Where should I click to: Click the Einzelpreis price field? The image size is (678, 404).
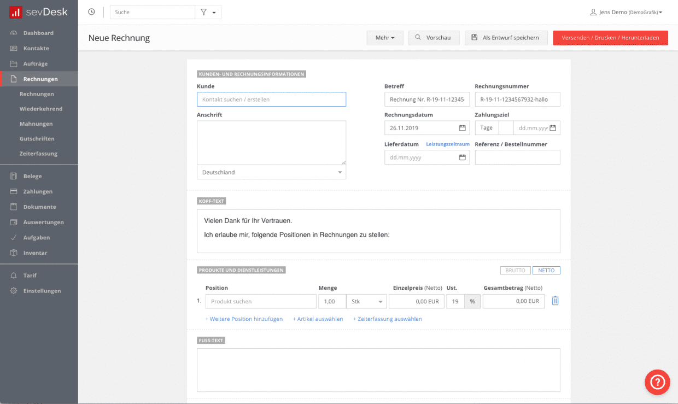point(417,301)
